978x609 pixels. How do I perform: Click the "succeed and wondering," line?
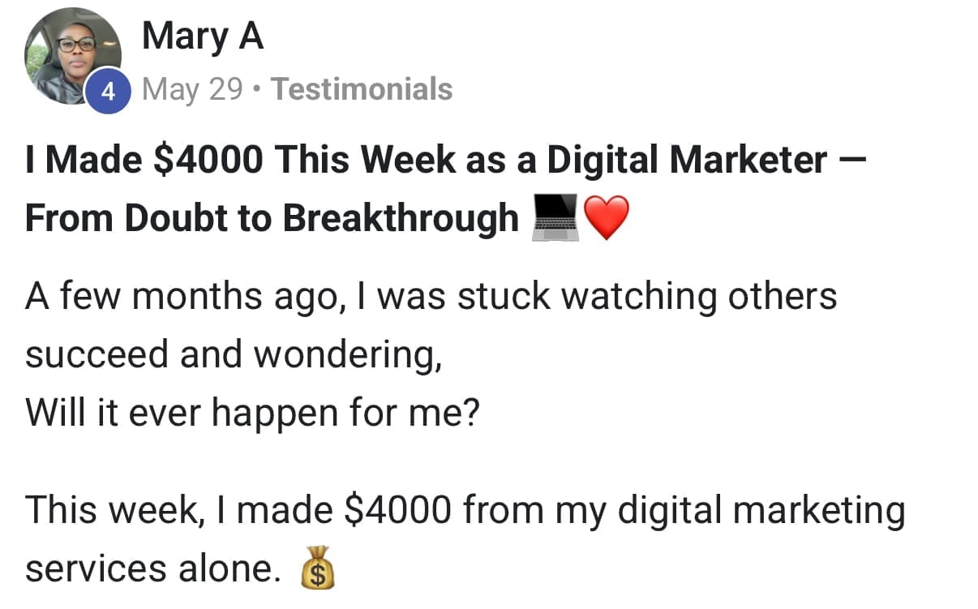click(234, 354)
